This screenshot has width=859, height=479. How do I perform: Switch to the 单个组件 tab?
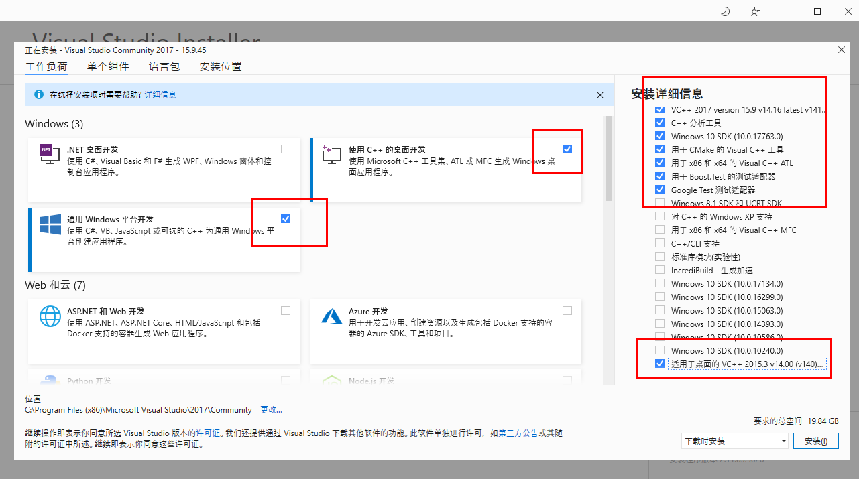pyautogui.click(x=109, y=66)
